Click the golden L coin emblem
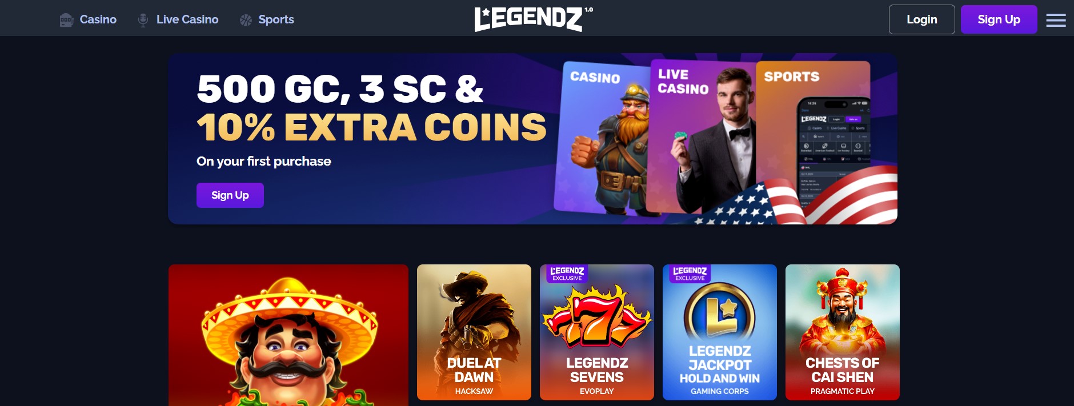This screenshot has height=406, width=1074. pos(720,315)
